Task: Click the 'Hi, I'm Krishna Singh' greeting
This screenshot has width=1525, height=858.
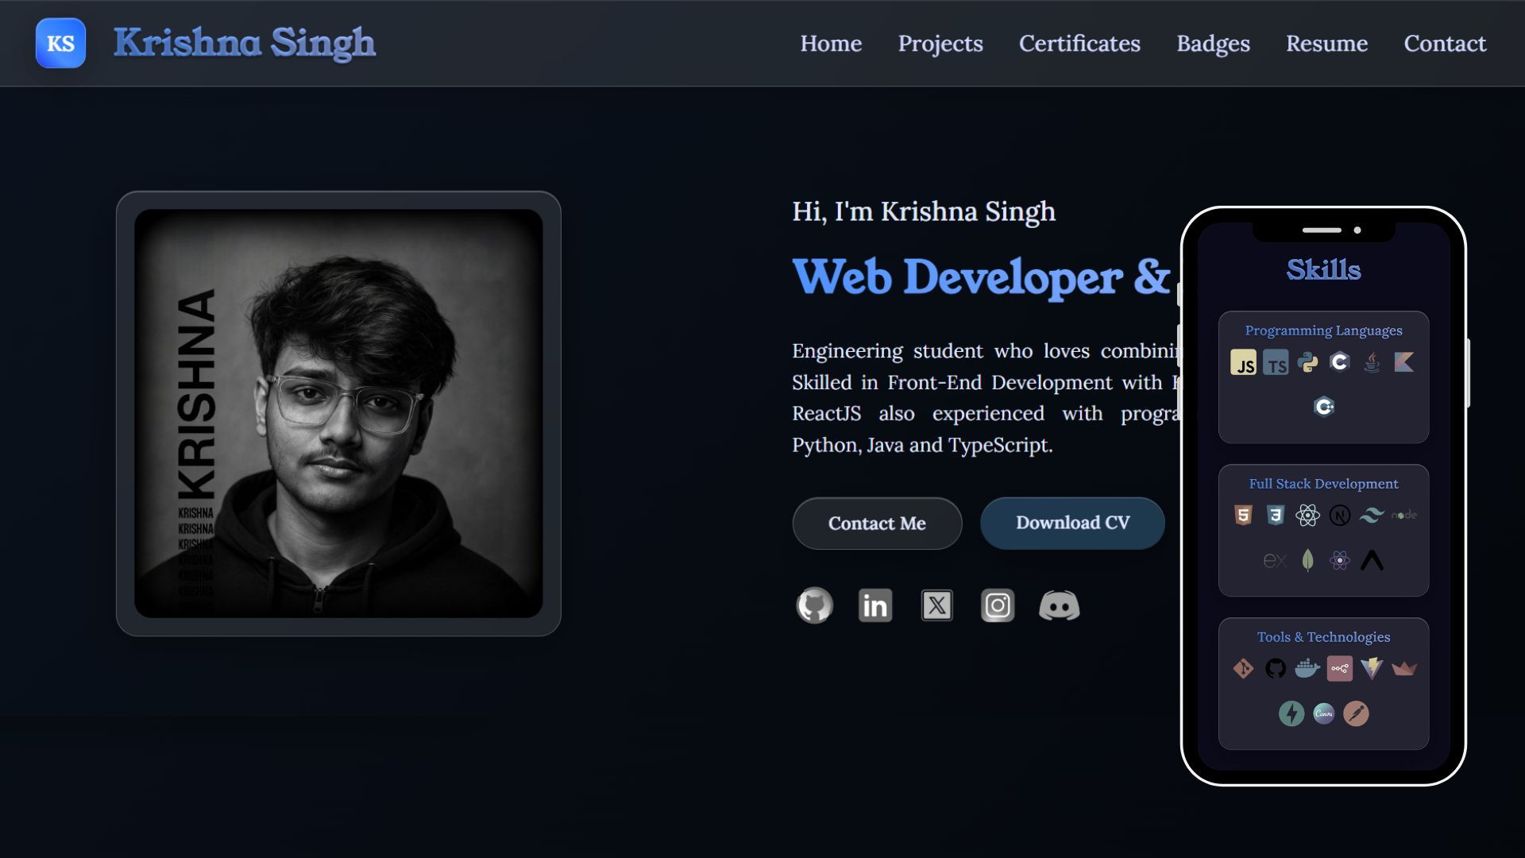Action: point(924,211)
